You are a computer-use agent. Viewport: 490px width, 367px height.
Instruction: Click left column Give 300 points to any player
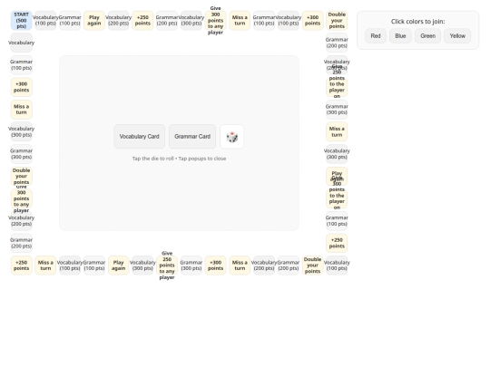pyautogui.click(x=21, y=198)
